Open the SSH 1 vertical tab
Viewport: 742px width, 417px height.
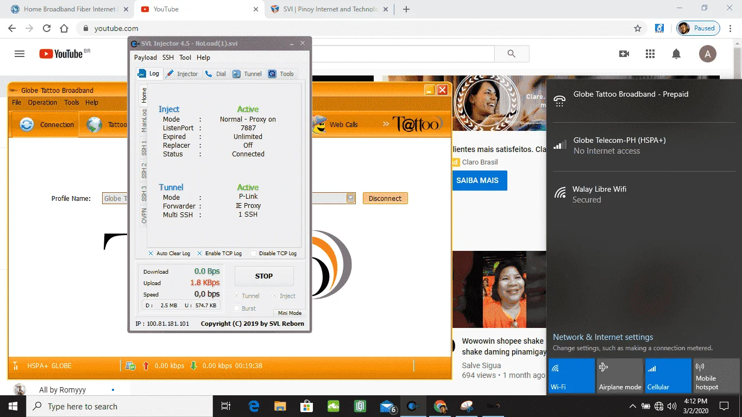pos(144,147)
